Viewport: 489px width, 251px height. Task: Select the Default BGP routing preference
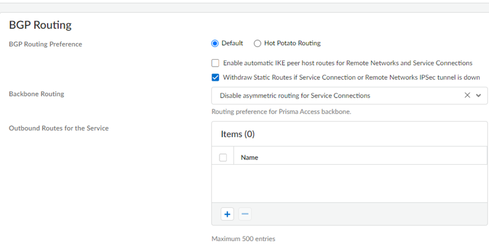215,43
